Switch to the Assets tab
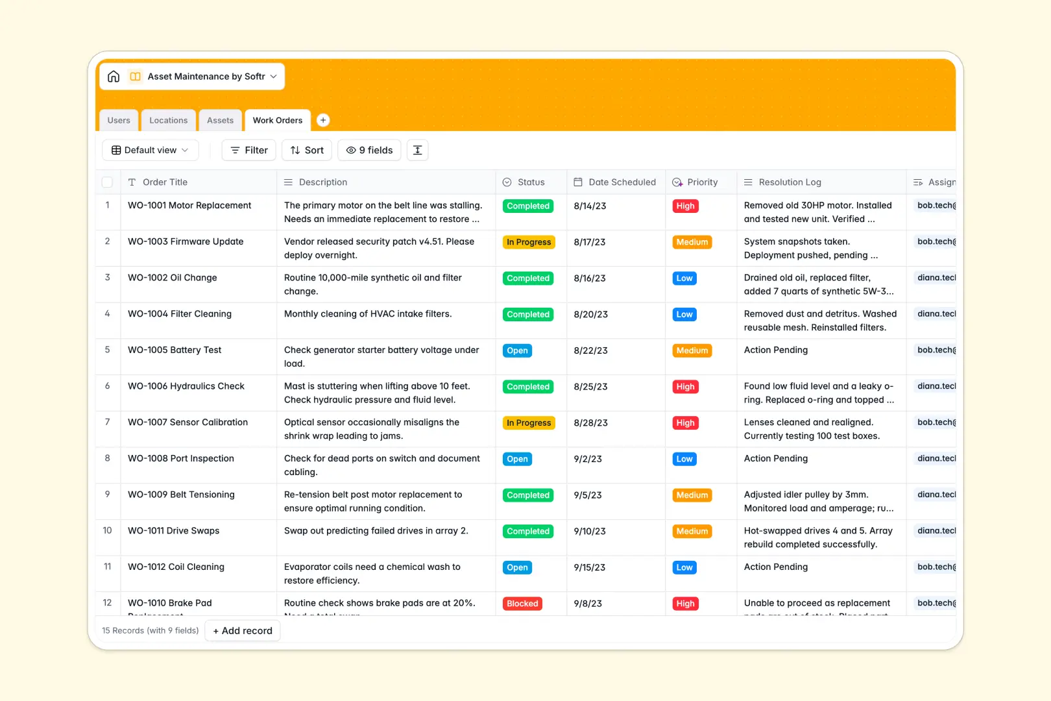Screen dimensions: 1051x701 coord(220,120)
